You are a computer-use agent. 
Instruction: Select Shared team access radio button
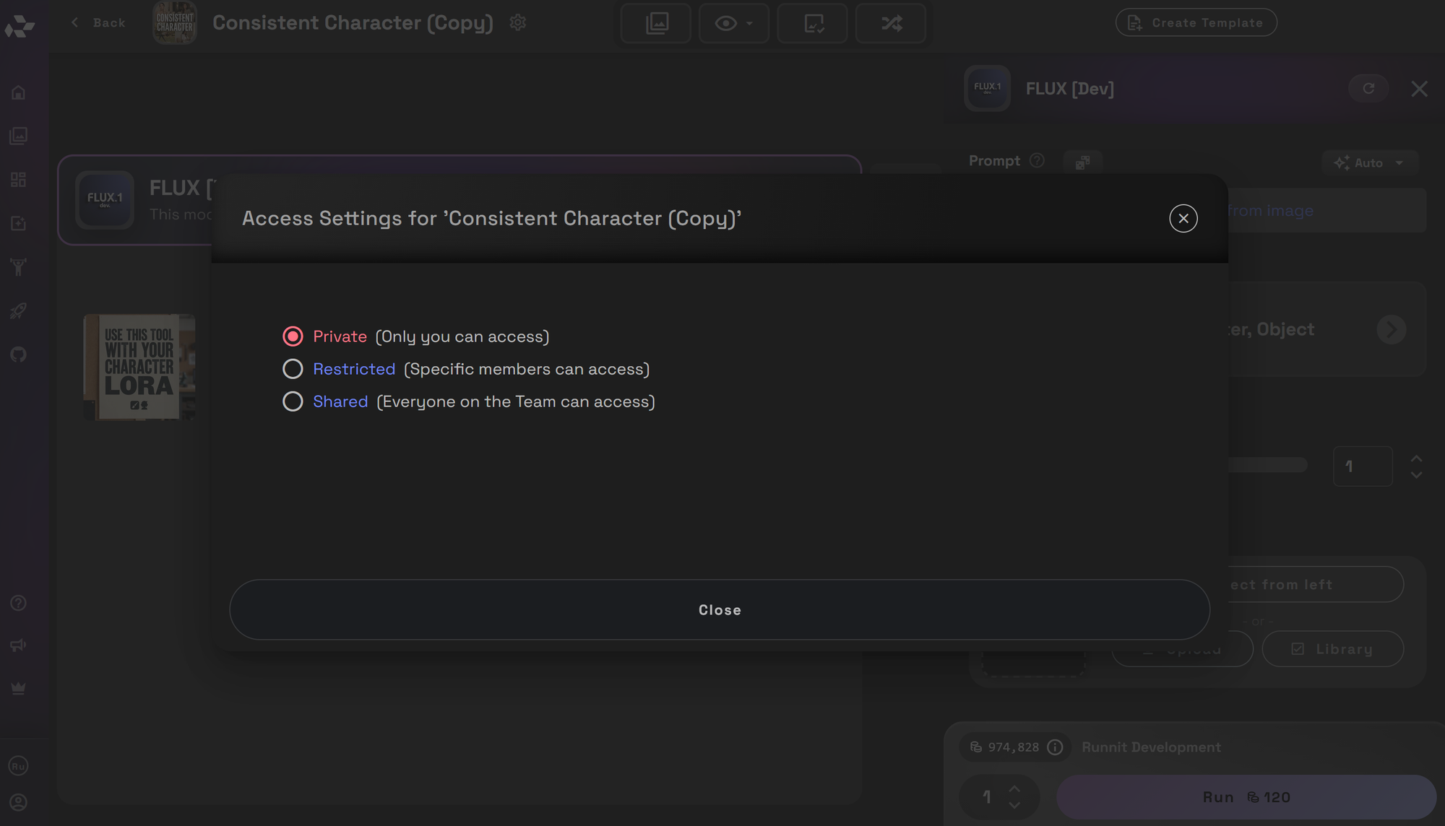coord(293,401)
